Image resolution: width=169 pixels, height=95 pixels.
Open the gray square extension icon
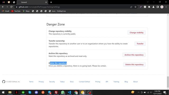pos(145,7)
